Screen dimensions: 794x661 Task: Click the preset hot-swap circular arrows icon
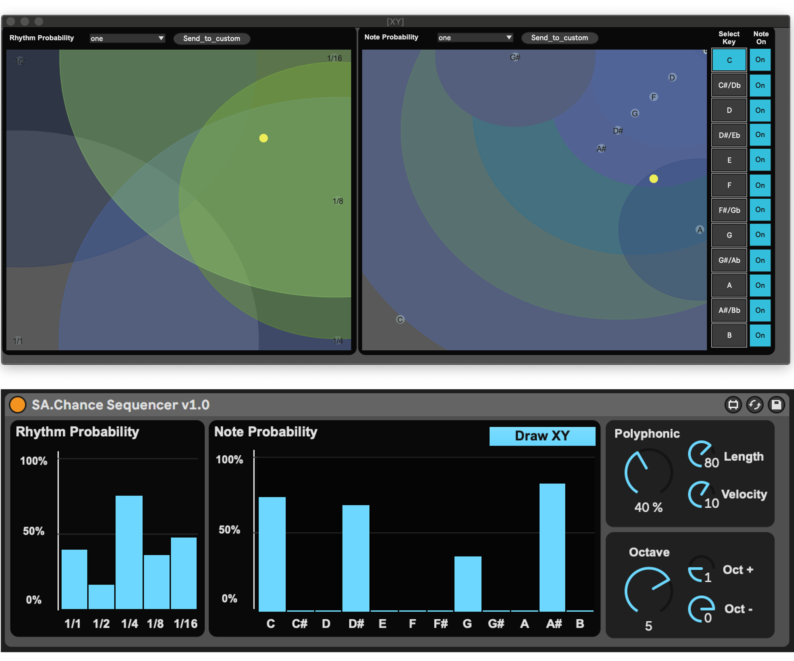pyautogui.click(x=755, y=404)
